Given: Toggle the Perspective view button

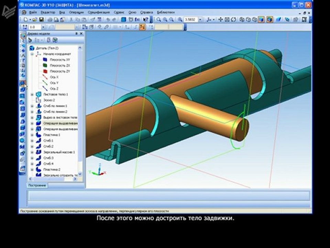Looking at the screenshot, I should [x=278, y=20].
